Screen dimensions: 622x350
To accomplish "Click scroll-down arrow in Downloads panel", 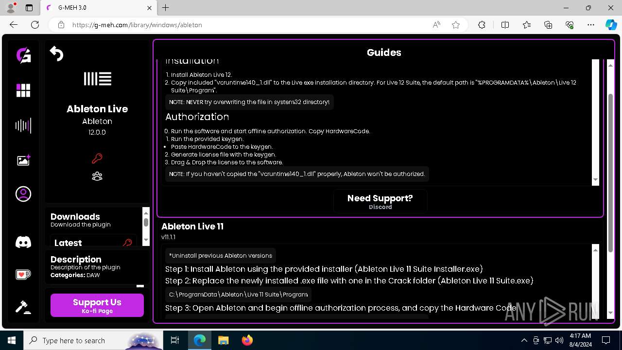I will pyautogui.click(x=146, y=240).
